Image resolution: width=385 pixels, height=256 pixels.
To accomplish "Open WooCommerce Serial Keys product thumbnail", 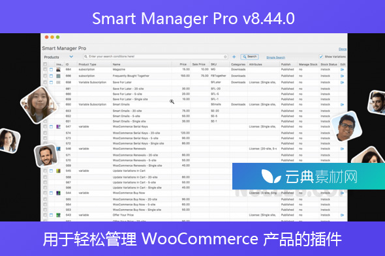I will point(58,127).
